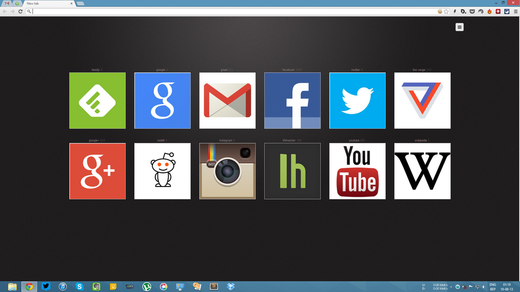The height and width of the screenshot is (292, 520).
Task: Open a new browser tab
Action: pos(80,4)
